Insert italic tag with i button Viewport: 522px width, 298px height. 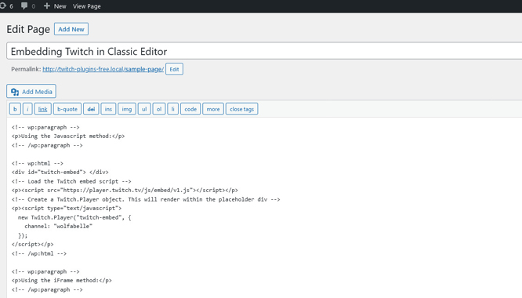coord(27,109)
